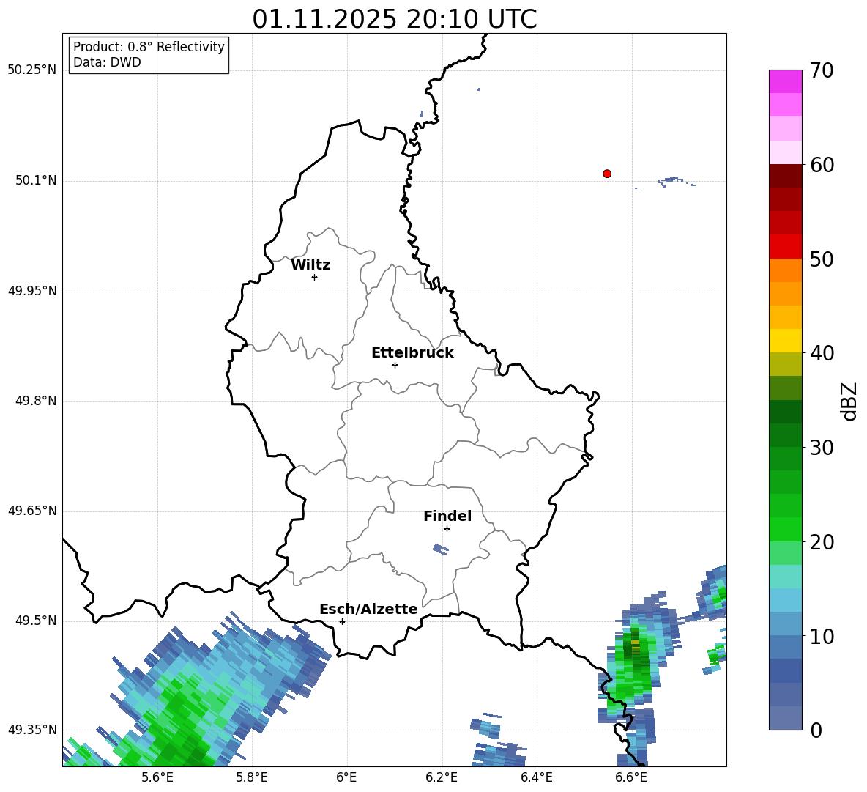Click the bright red colorbar segment above 50

pyautogui.click(x=785, y=247)
